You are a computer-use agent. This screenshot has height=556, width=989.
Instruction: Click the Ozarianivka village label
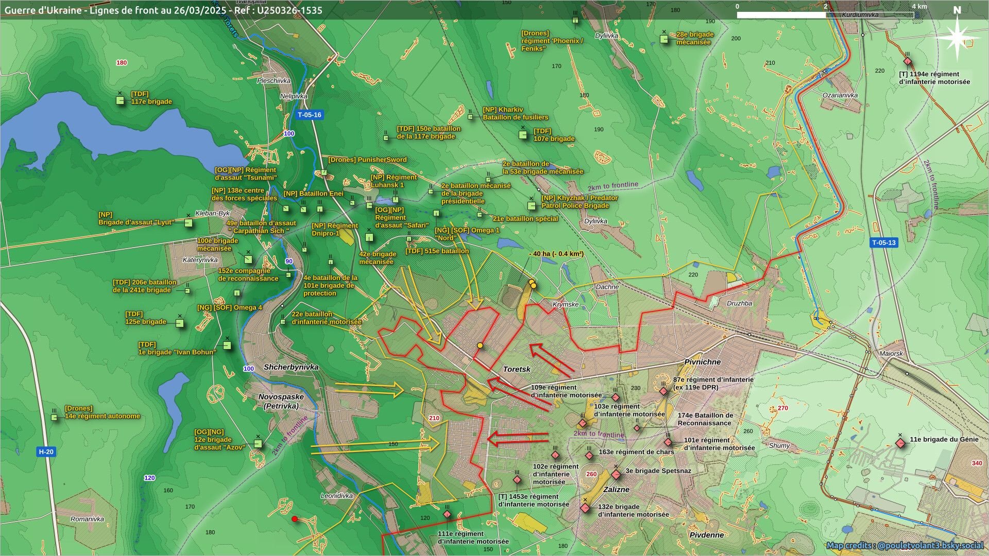tap(840, 95)
